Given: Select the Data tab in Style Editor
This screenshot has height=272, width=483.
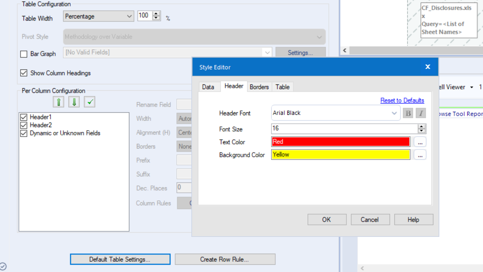Looking at the screenshot, I should click(209, 87).
